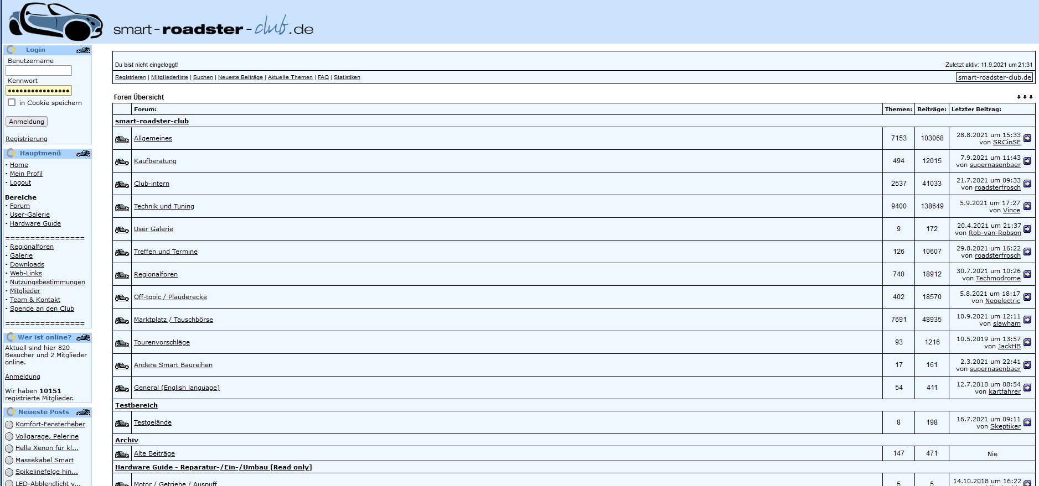
Task: Go to last post in Allgemeines via arrow icon
Action: point(1027,138)
